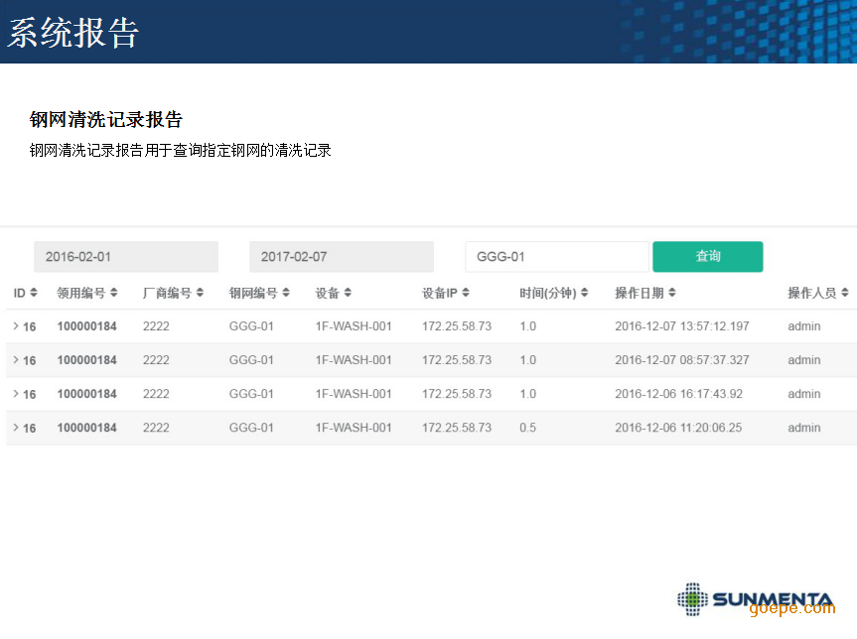Sort records by 操作日期 sort icon
Screen dimensions: 857x639
coord(672,293)
